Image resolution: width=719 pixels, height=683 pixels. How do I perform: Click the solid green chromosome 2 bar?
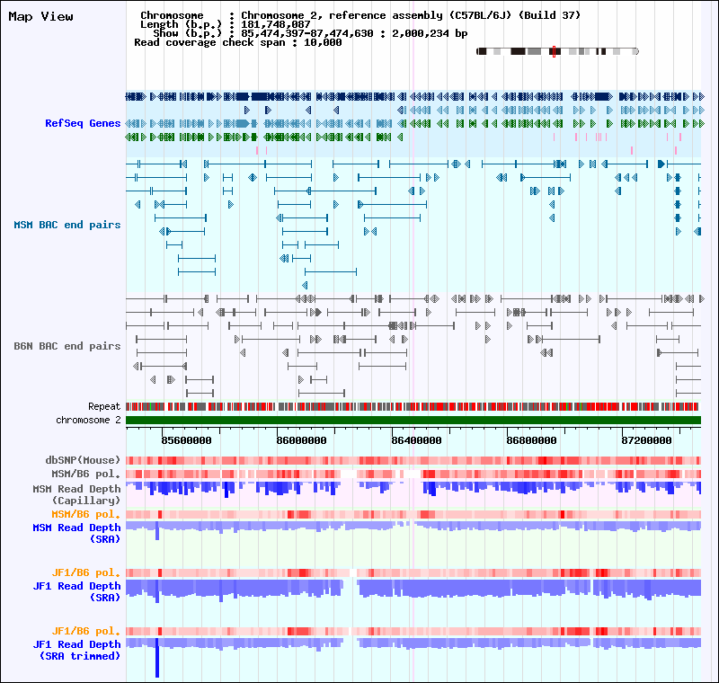point(413,421)
